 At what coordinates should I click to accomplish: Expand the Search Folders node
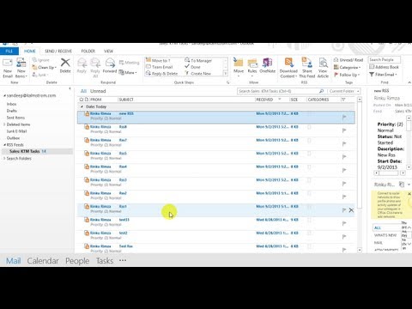click(x=4, y=158)
